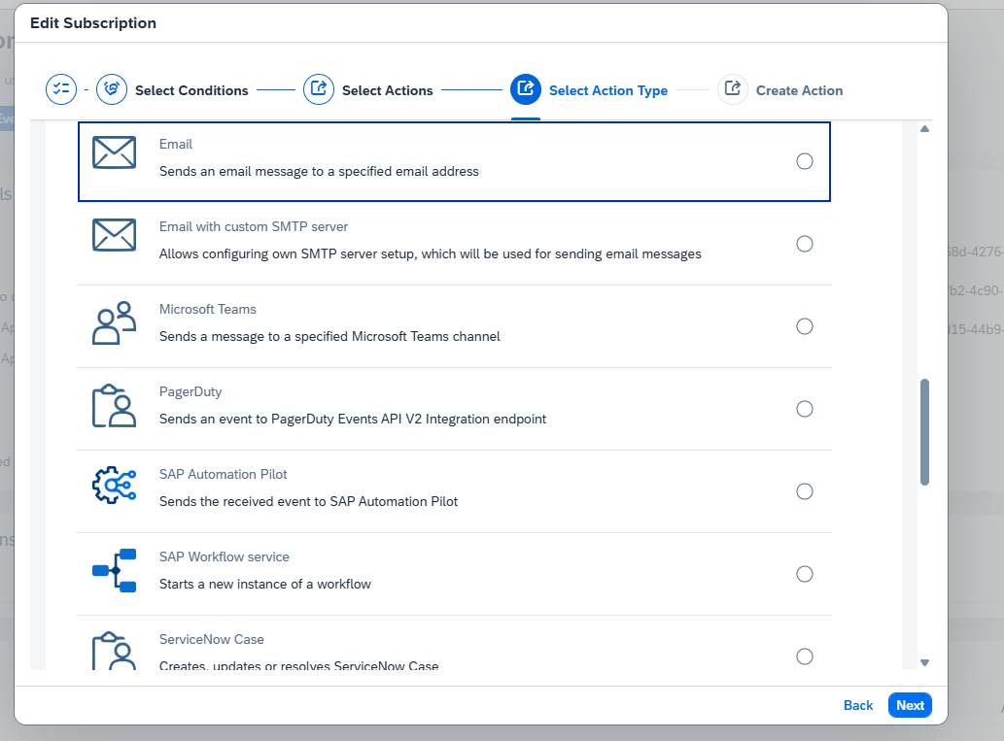Click the Select Action Type step icon

point(526,89)
